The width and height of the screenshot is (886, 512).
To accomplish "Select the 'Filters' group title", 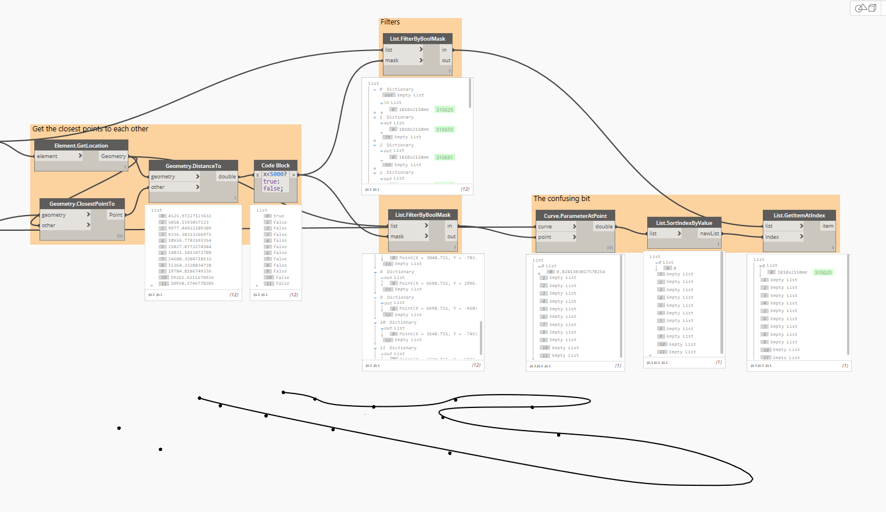I will tap(390, 22).
